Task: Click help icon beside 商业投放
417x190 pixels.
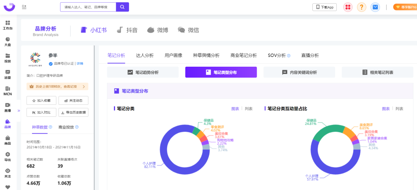Action: click(77, 127)
